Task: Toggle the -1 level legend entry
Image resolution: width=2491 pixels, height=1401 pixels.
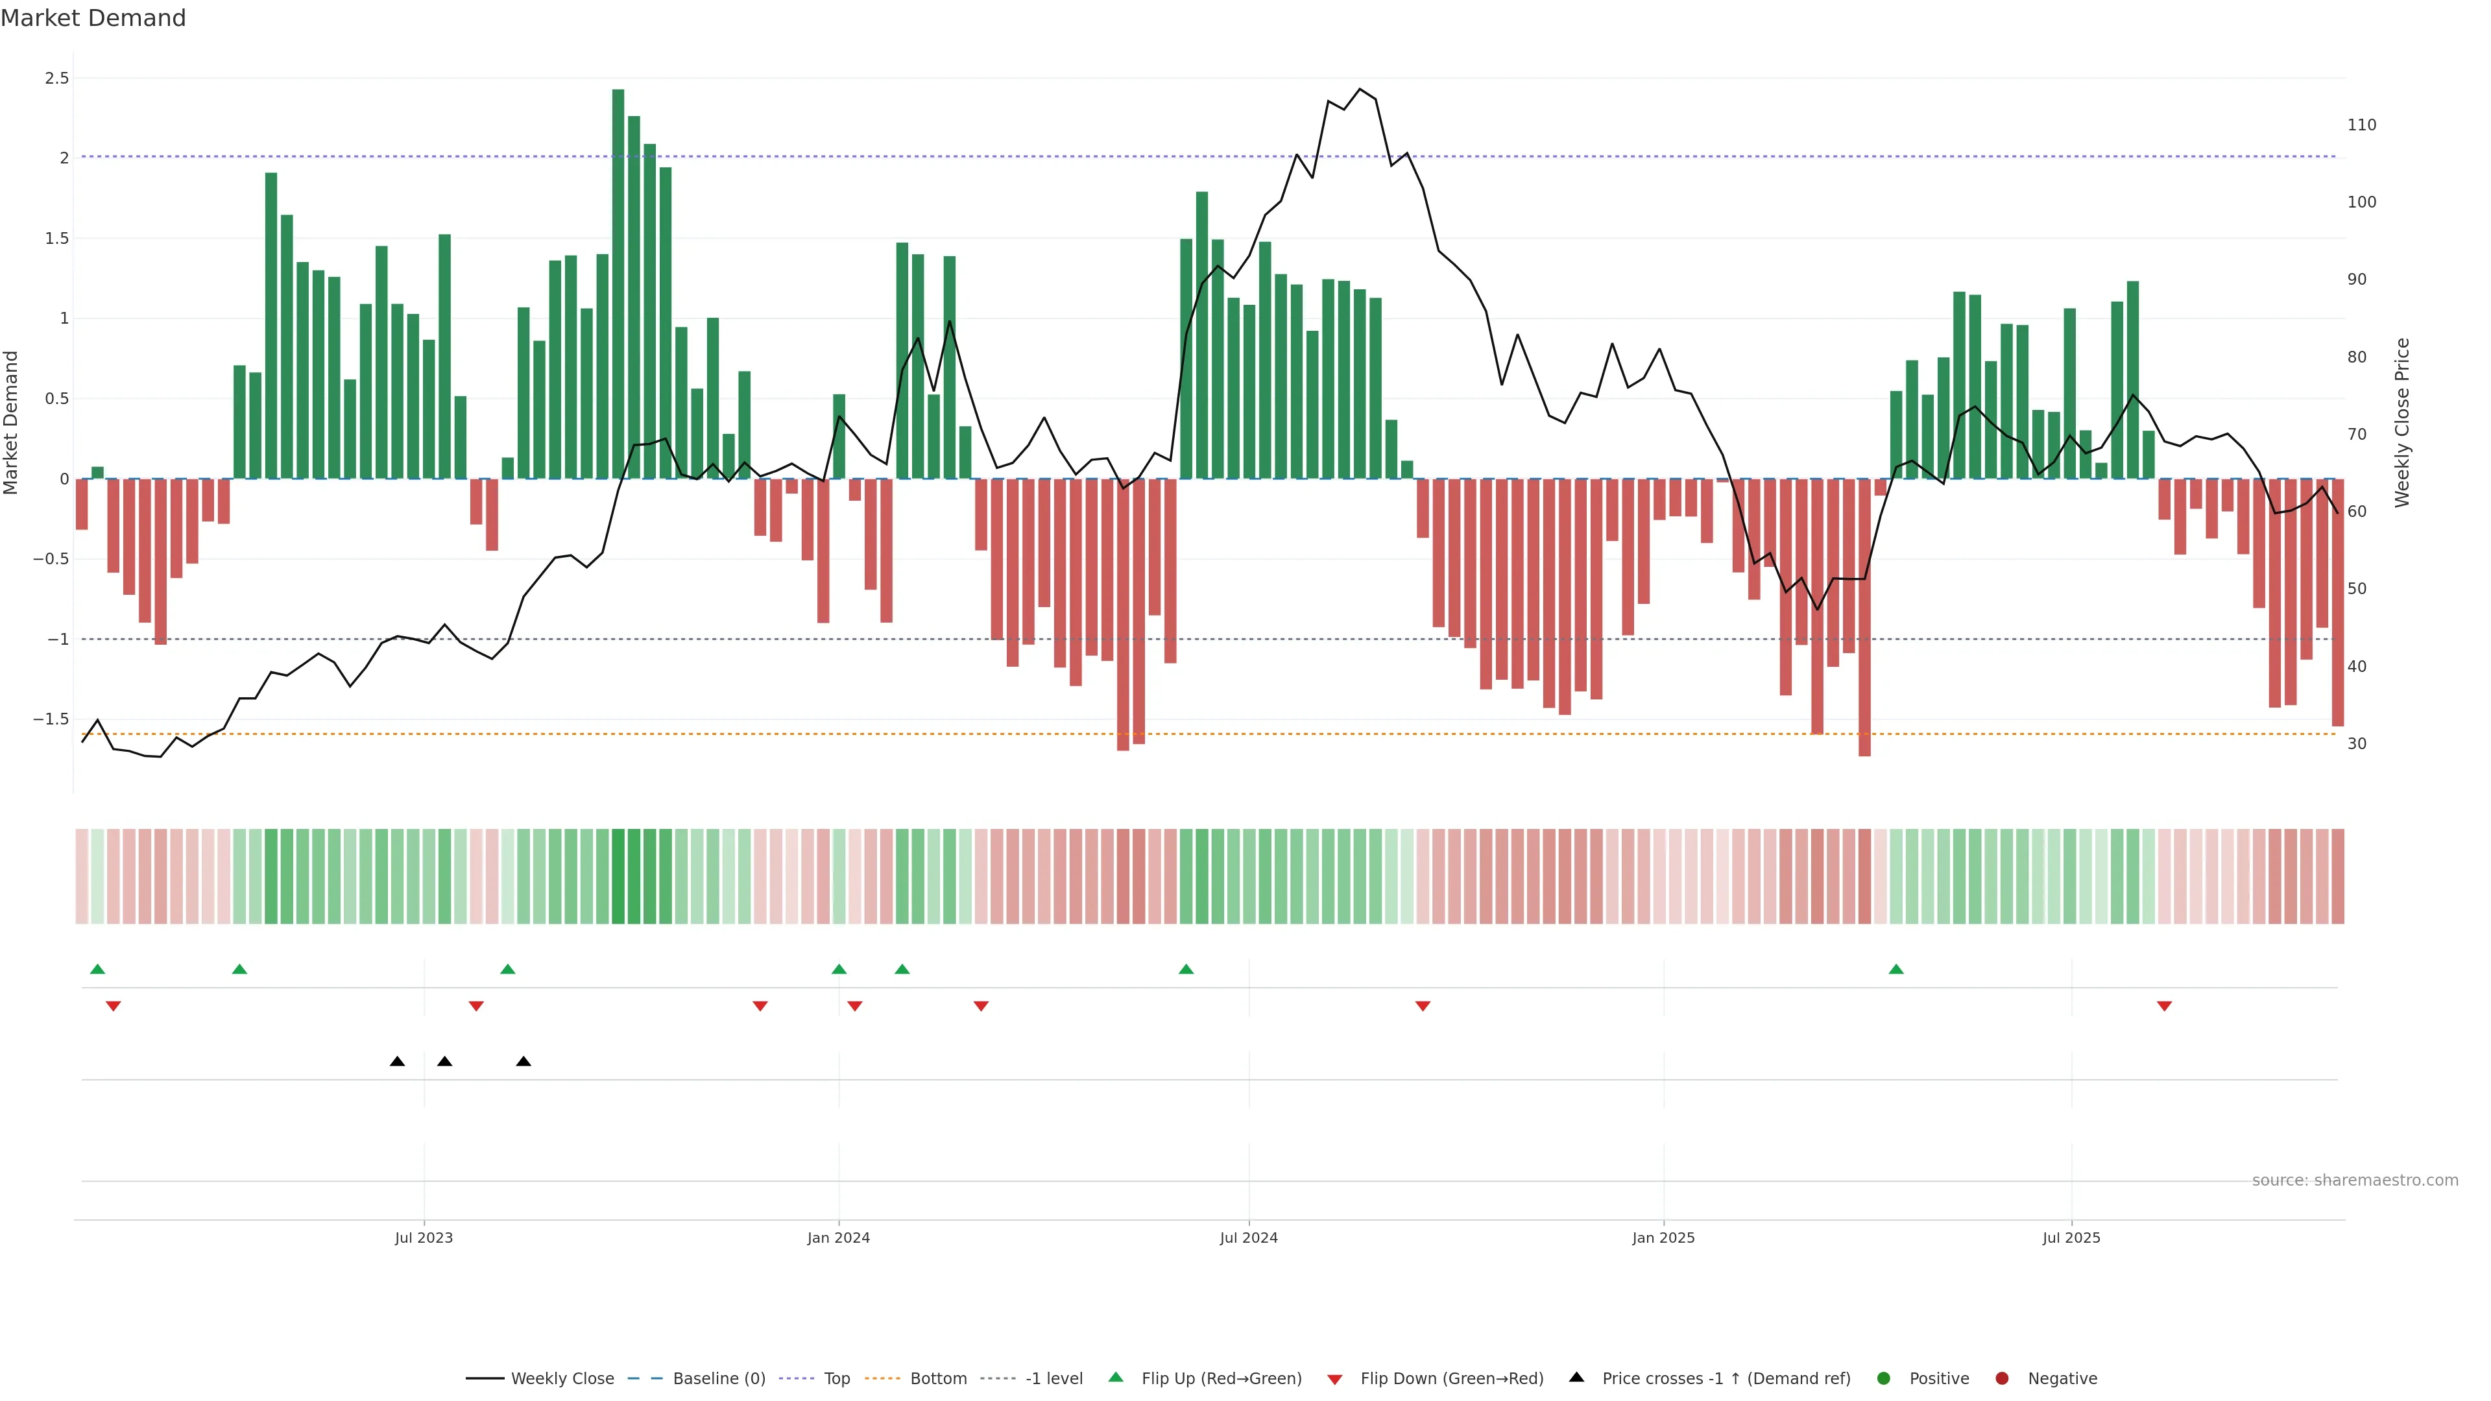Action: pyautogui.click(x=1053, y=1378)
